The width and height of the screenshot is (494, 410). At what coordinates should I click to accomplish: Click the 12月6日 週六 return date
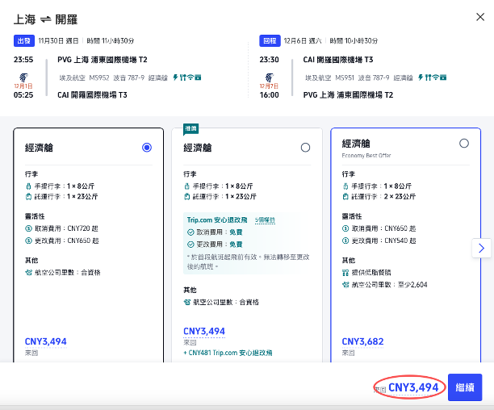click(303, 41)
